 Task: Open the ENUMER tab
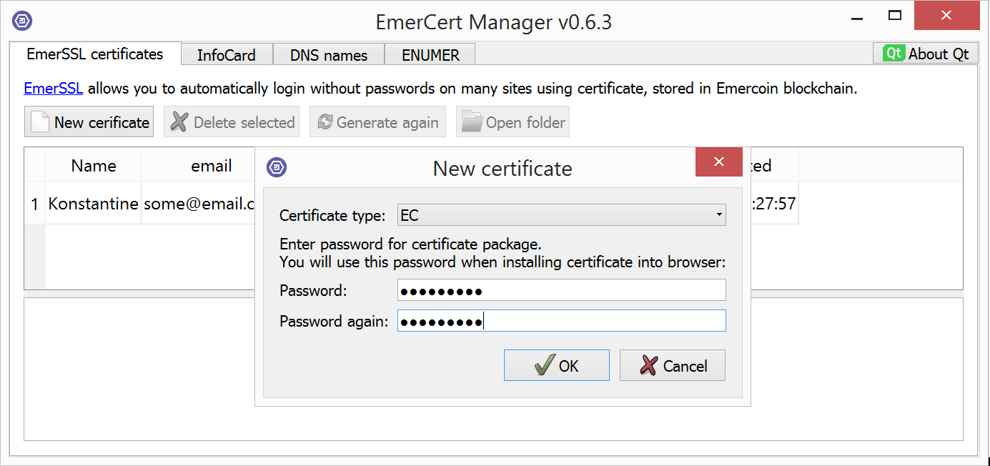[430, 55]
